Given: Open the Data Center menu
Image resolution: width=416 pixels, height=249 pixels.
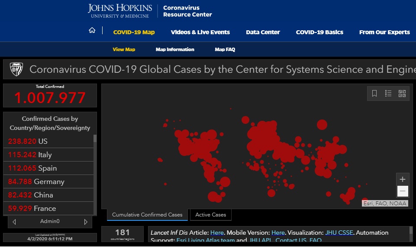Looking at the screenshot, I should 263,32.
